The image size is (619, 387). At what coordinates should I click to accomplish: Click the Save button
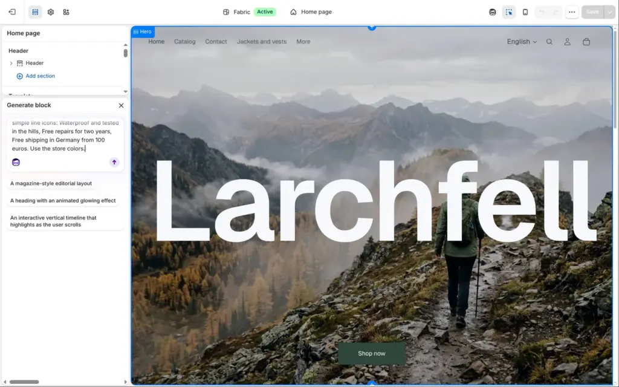pos(592,12)
